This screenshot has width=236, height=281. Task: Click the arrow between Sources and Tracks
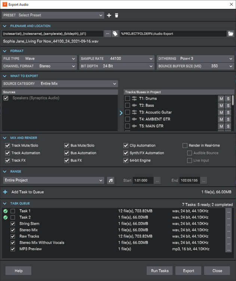121,112
